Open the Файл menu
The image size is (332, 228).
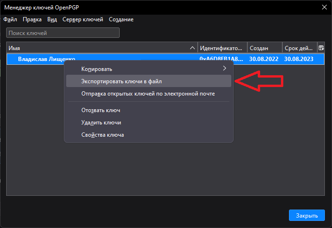[x=10, y=19]
